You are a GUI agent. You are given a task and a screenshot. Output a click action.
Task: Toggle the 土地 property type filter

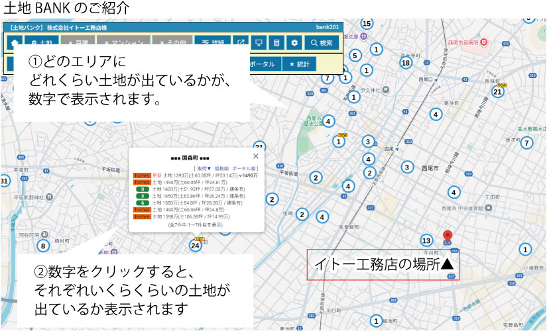[42, 43]
